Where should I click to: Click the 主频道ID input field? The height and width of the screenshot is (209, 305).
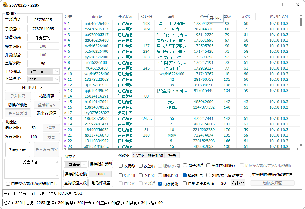pyautogui.click(x=43, y=20)
